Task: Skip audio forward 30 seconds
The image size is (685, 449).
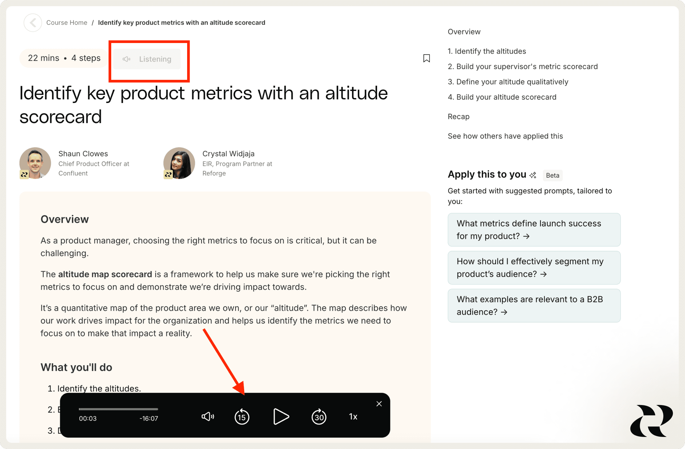Action: tap(319, 417)
